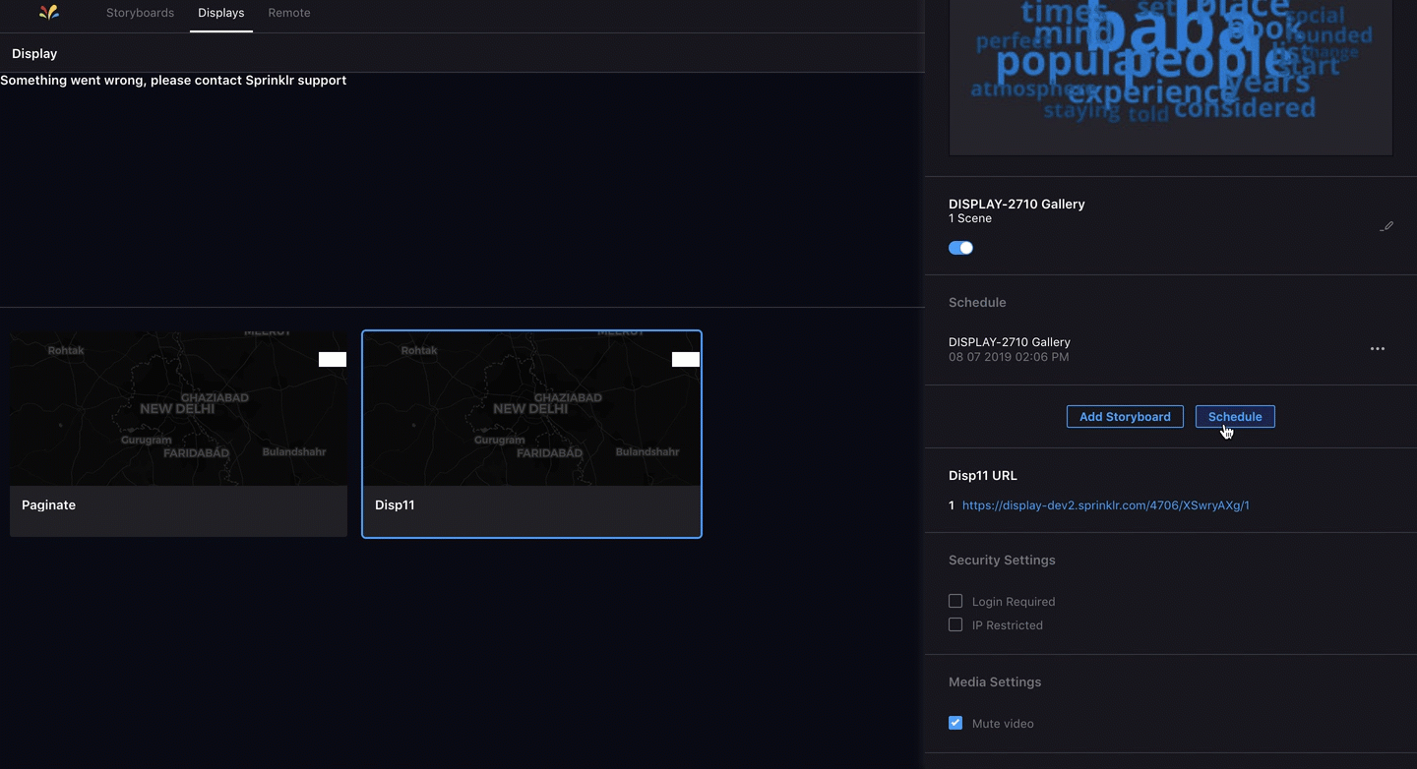
Task: Click the pencil edit icon for DISPLAY-2710 Gallery
Action: click(1386, 226)
